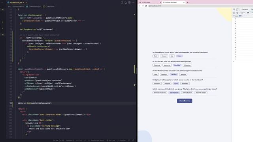The width and height of the screenshot is (253, 142).
Task: Select the components breadcrumb segment
Action: tap(18, 7)
